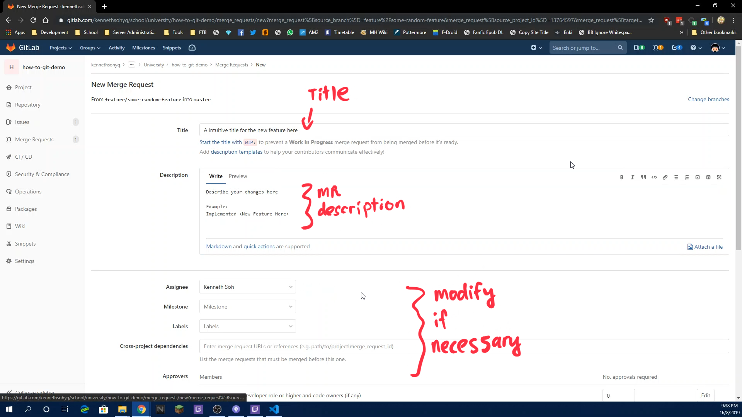Switch to the Preview tab
742x417 pixels.
click(x=238, y=176)
